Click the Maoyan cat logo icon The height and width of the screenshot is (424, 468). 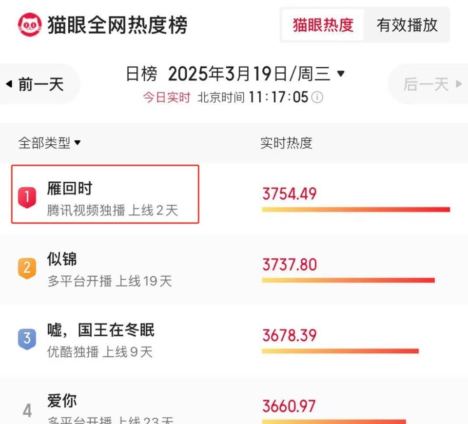point(30,24)
